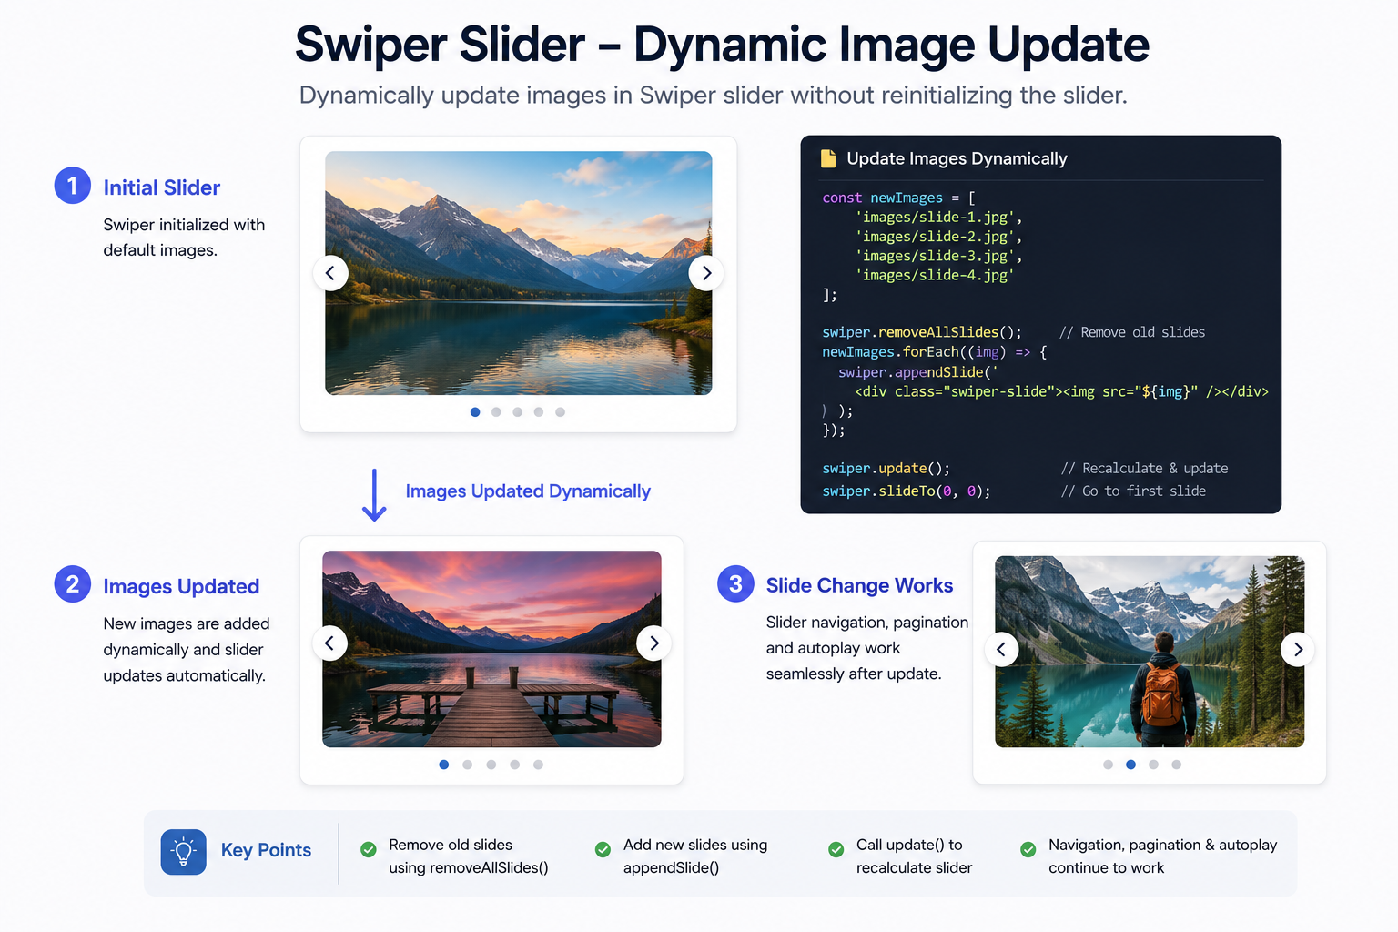
Task: Click the 'Slider navigation, pagination and autoplay' description
Action: (x=866, y=648)
